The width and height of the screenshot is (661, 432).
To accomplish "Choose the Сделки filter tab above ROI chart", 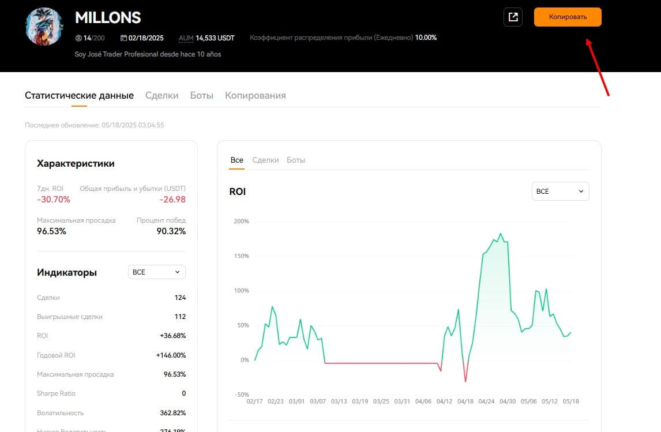I will (265, 160).
